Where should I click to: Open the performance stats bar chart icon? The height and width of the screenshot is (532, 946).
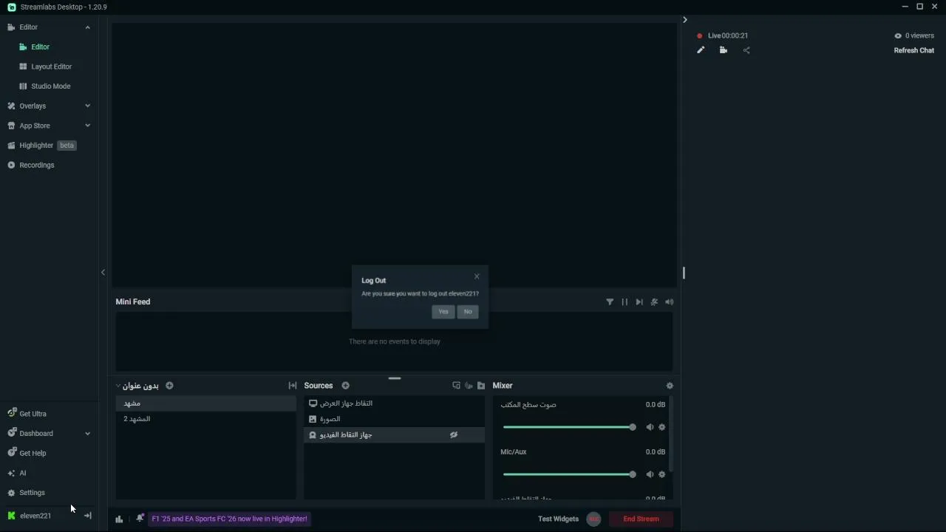point(119,519)
